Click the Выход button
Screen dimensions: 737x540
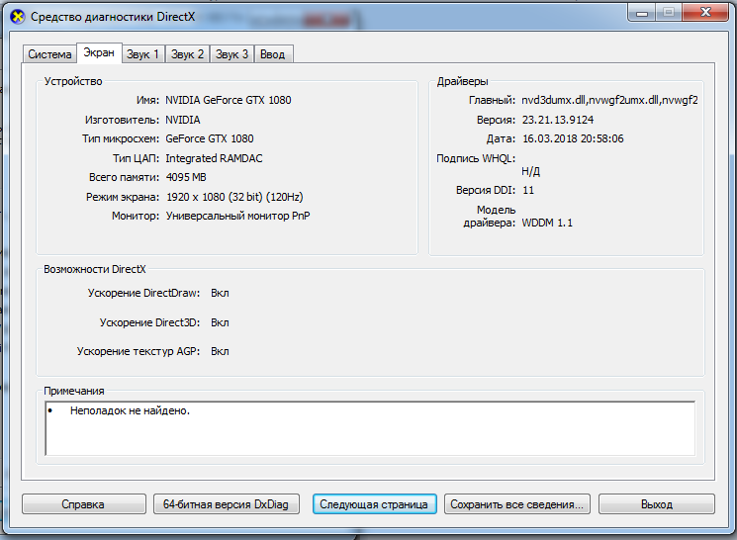[x=657, y=504]
